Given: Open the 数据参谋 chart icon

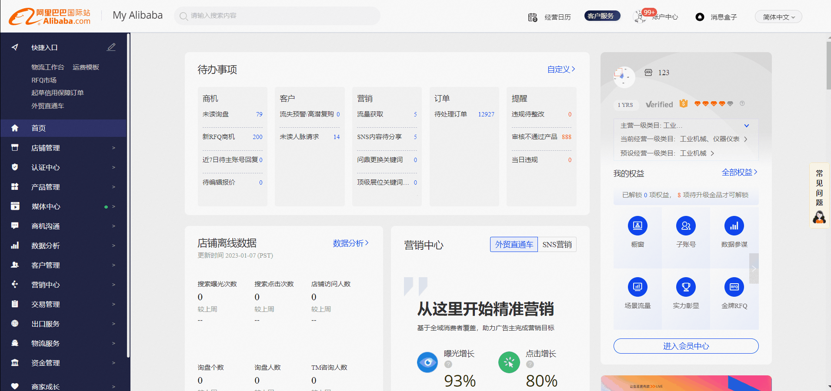Looking at the screenshot, I should pyautogui.click(x=734, y=226).
